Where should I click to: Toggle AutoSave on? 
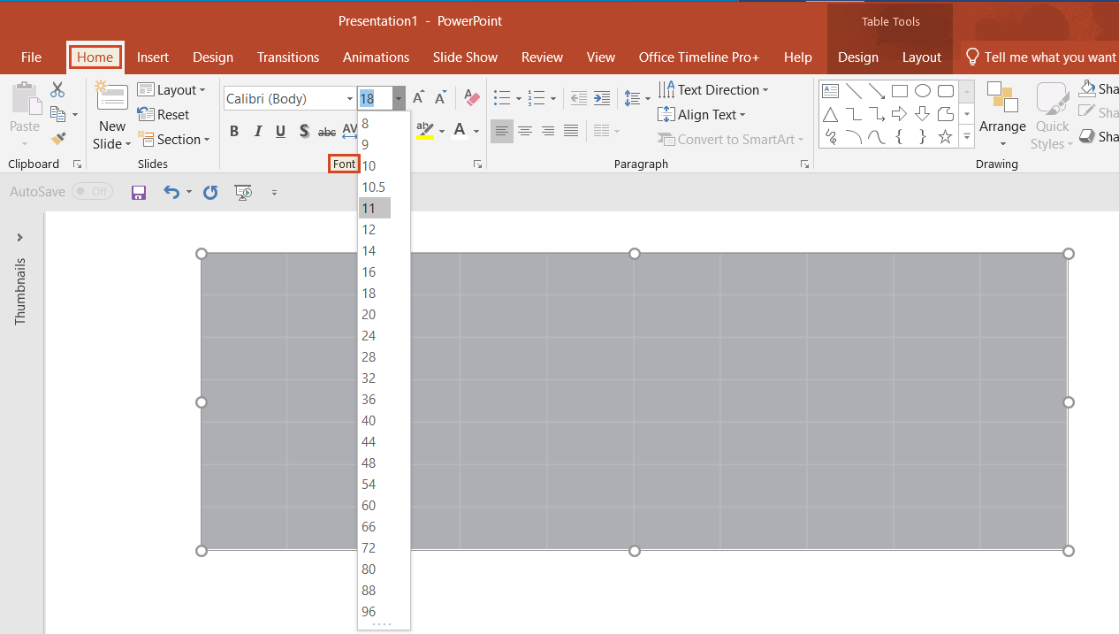pos(92,191)
